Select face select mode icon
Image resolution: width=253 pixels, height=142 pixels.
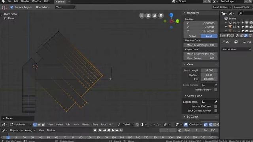43,125
